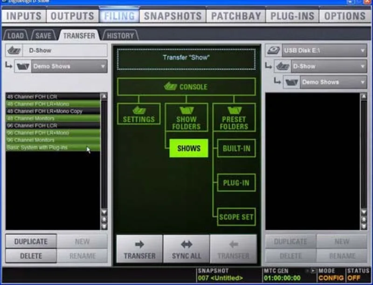This screenshot has width=373, height=285.
Task: Click right list page-down double arrow
Action: (x=364, y=227)
